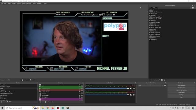Viewport: 196px width, 110px height.
Task: Click the Exit button in Controls
Action: click(181, 97)
